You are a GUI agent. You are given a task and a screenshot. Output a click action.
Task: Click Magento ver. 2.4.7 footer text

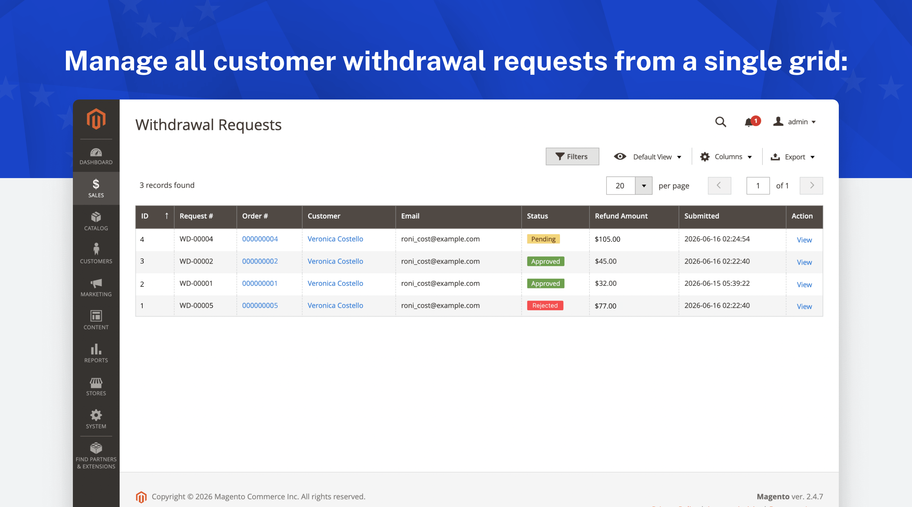click(x=789, y=496)
